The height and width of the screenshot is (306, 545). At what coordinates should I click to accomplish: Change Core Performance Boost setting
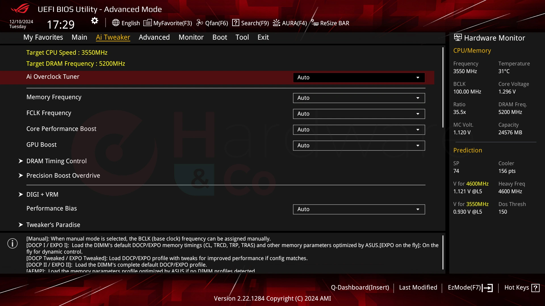[x=359, y=129]
